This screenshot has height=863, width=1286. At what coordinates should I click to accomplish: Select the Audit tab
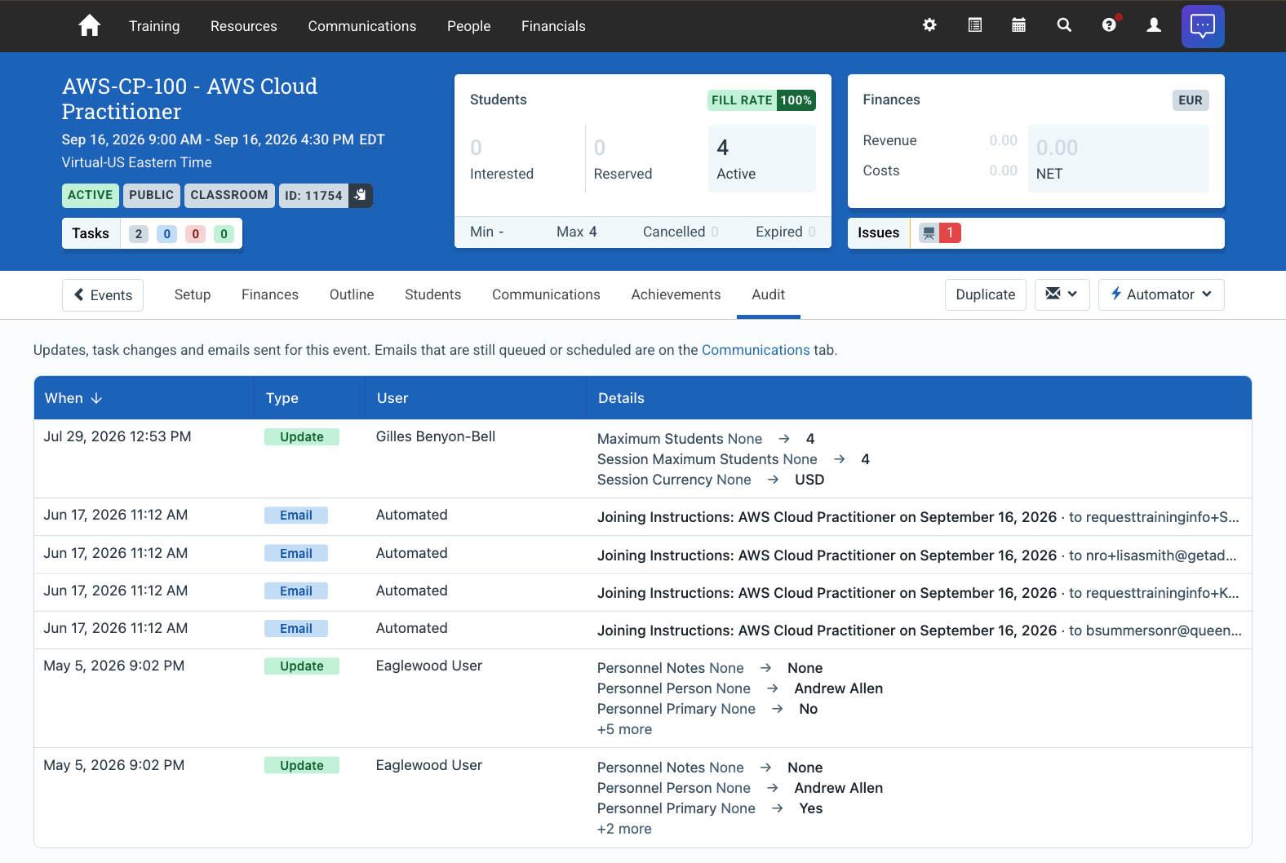tap(769, 294)
